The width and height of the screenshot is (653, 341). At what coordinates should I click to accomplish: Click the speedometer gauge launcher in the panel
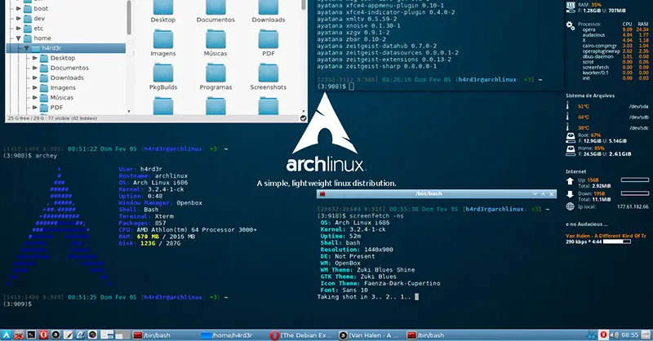[x=92, y=334]
